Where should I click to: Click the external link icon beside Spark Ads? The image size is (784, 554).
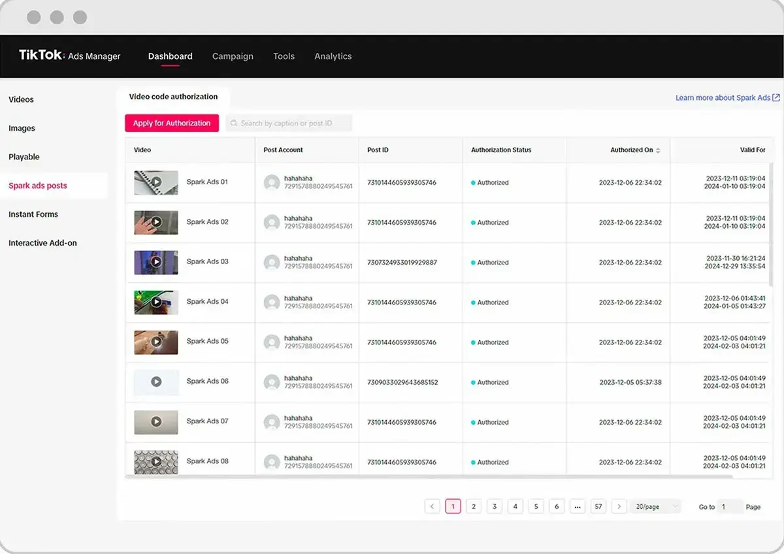(x=776, y=97)
